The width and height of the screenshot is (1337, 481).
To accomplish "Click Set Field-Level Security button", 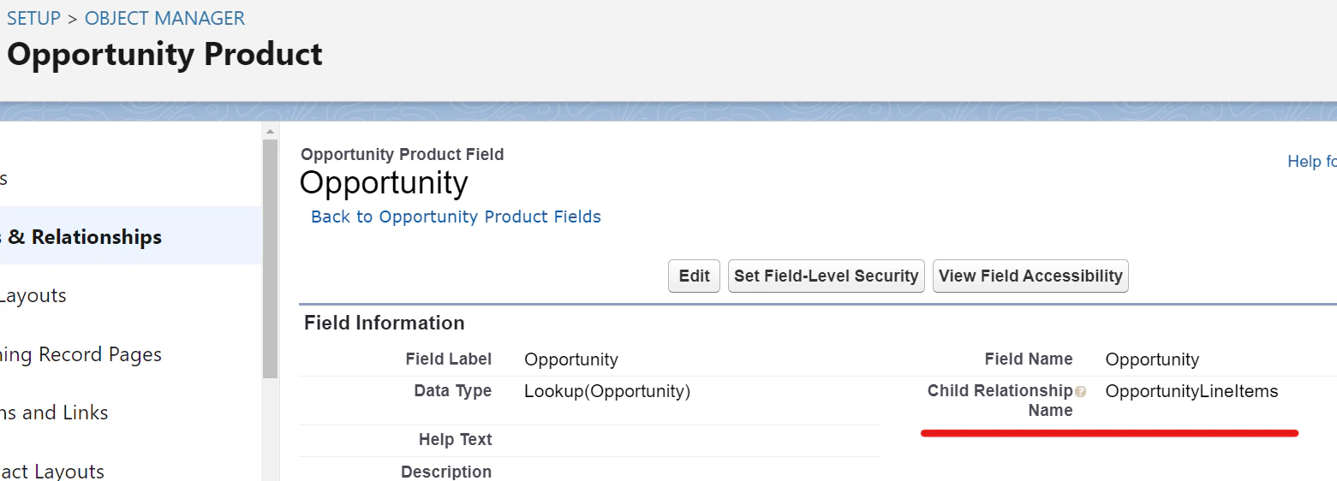I will click(826, 276).
